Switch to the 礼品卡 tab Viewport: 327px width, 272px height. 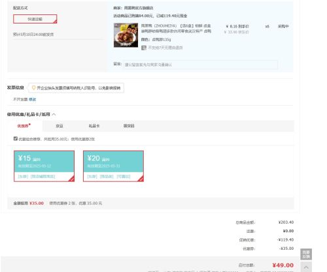[x=94, y=126]
